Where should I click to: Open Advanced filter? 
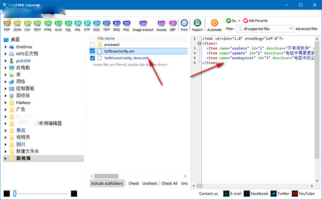(306, 29)
